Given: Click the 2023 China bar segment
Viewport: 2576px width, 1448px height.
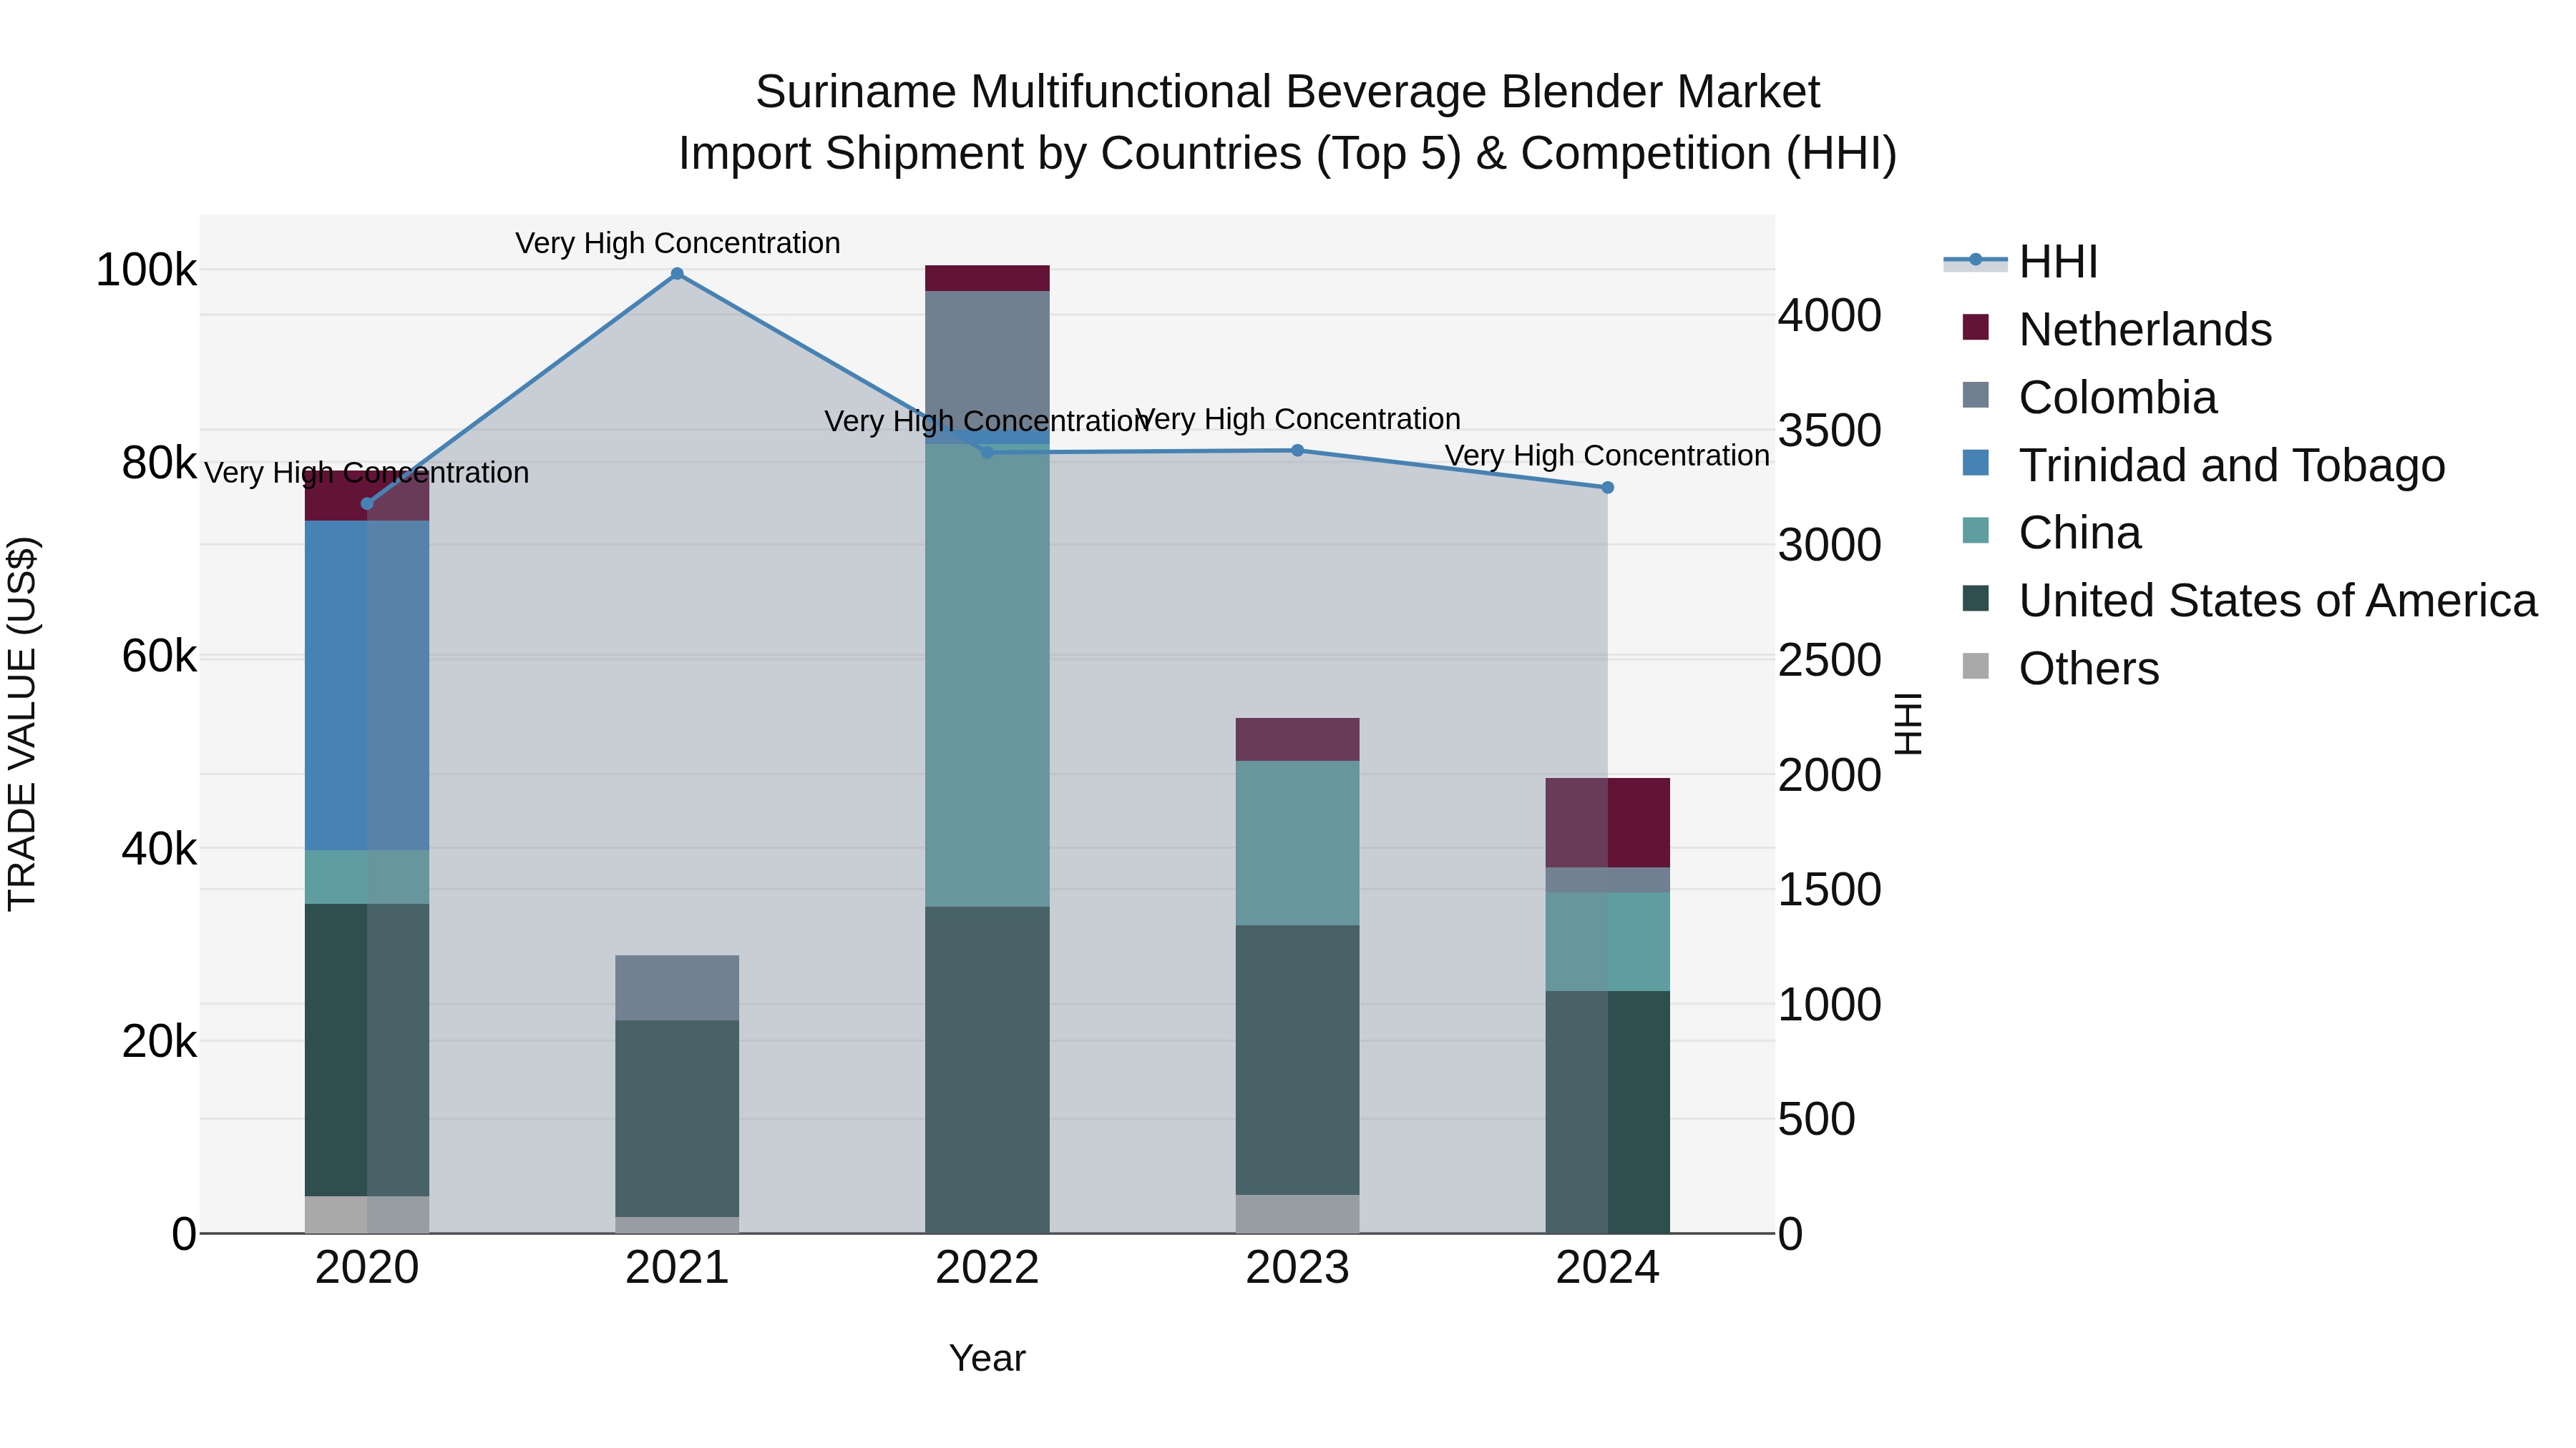Looking at the screenshot, I should [x=1298, y=844].
